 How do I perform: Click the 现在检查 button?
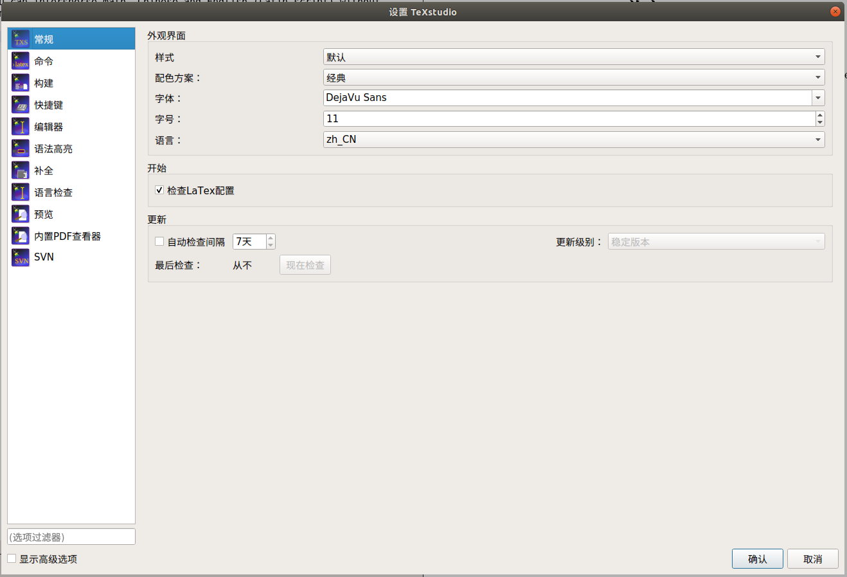pos(305,265)
